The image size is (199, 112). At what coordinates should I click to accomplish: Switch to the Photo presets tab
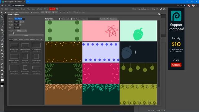[21, 40]
